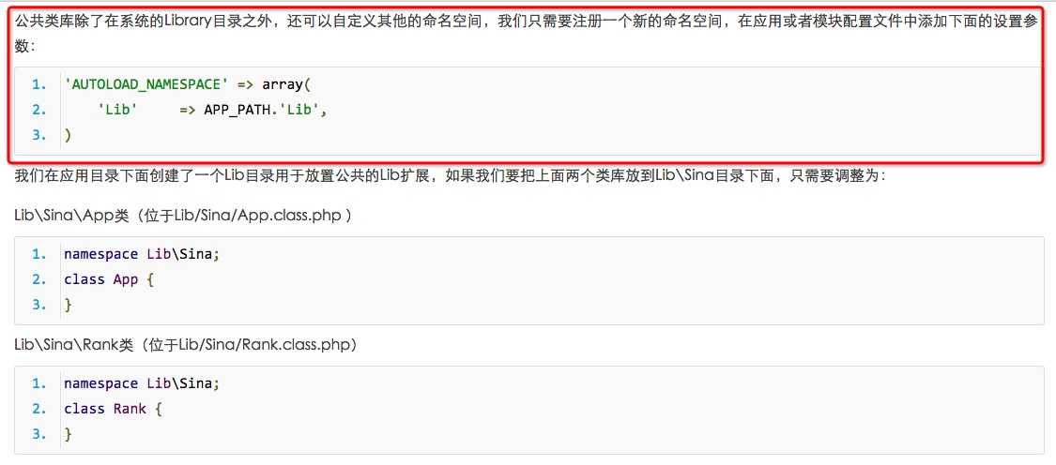
Task: Click closing brace of the App class
Action: (x=68, y=305)
